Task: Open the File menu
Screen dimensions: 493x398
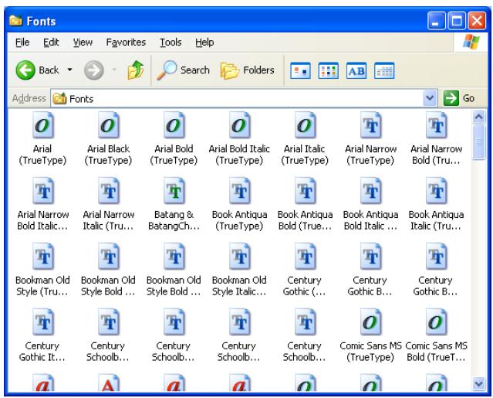Action: 22,43
